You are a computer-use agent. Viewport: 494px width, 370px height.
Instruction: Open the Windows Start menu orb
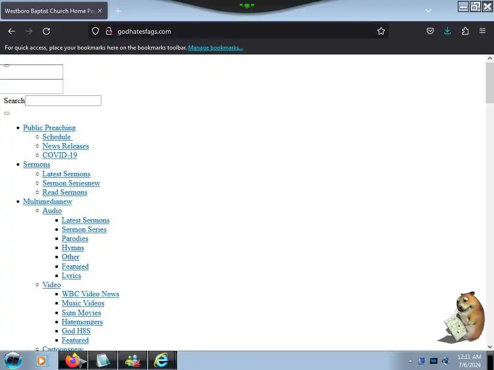(13, 360)
